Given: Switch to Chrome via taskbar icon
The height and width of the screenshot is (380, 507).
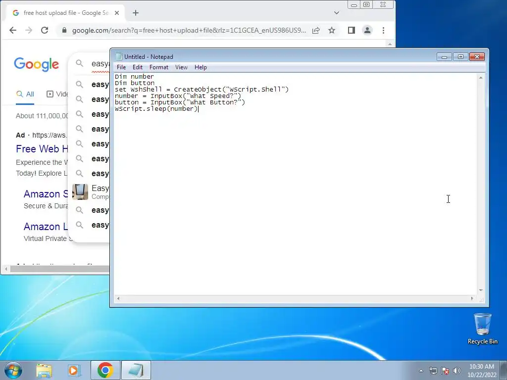Looking at the screenshot, I should (105, 370).
